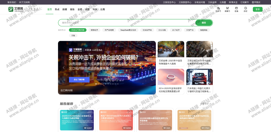
Task: Open 订阅邮件 top bar link
Action: click(244, 2)
